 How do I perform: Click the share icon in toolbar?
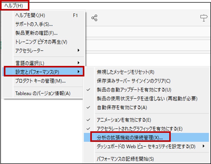[x=94, y=18]
